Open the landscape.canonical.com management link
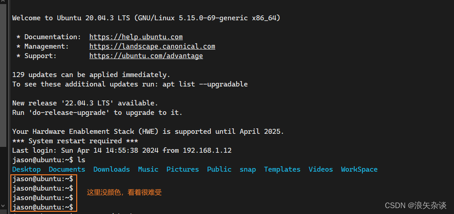The image size is (454, 214). coord(152,46)
